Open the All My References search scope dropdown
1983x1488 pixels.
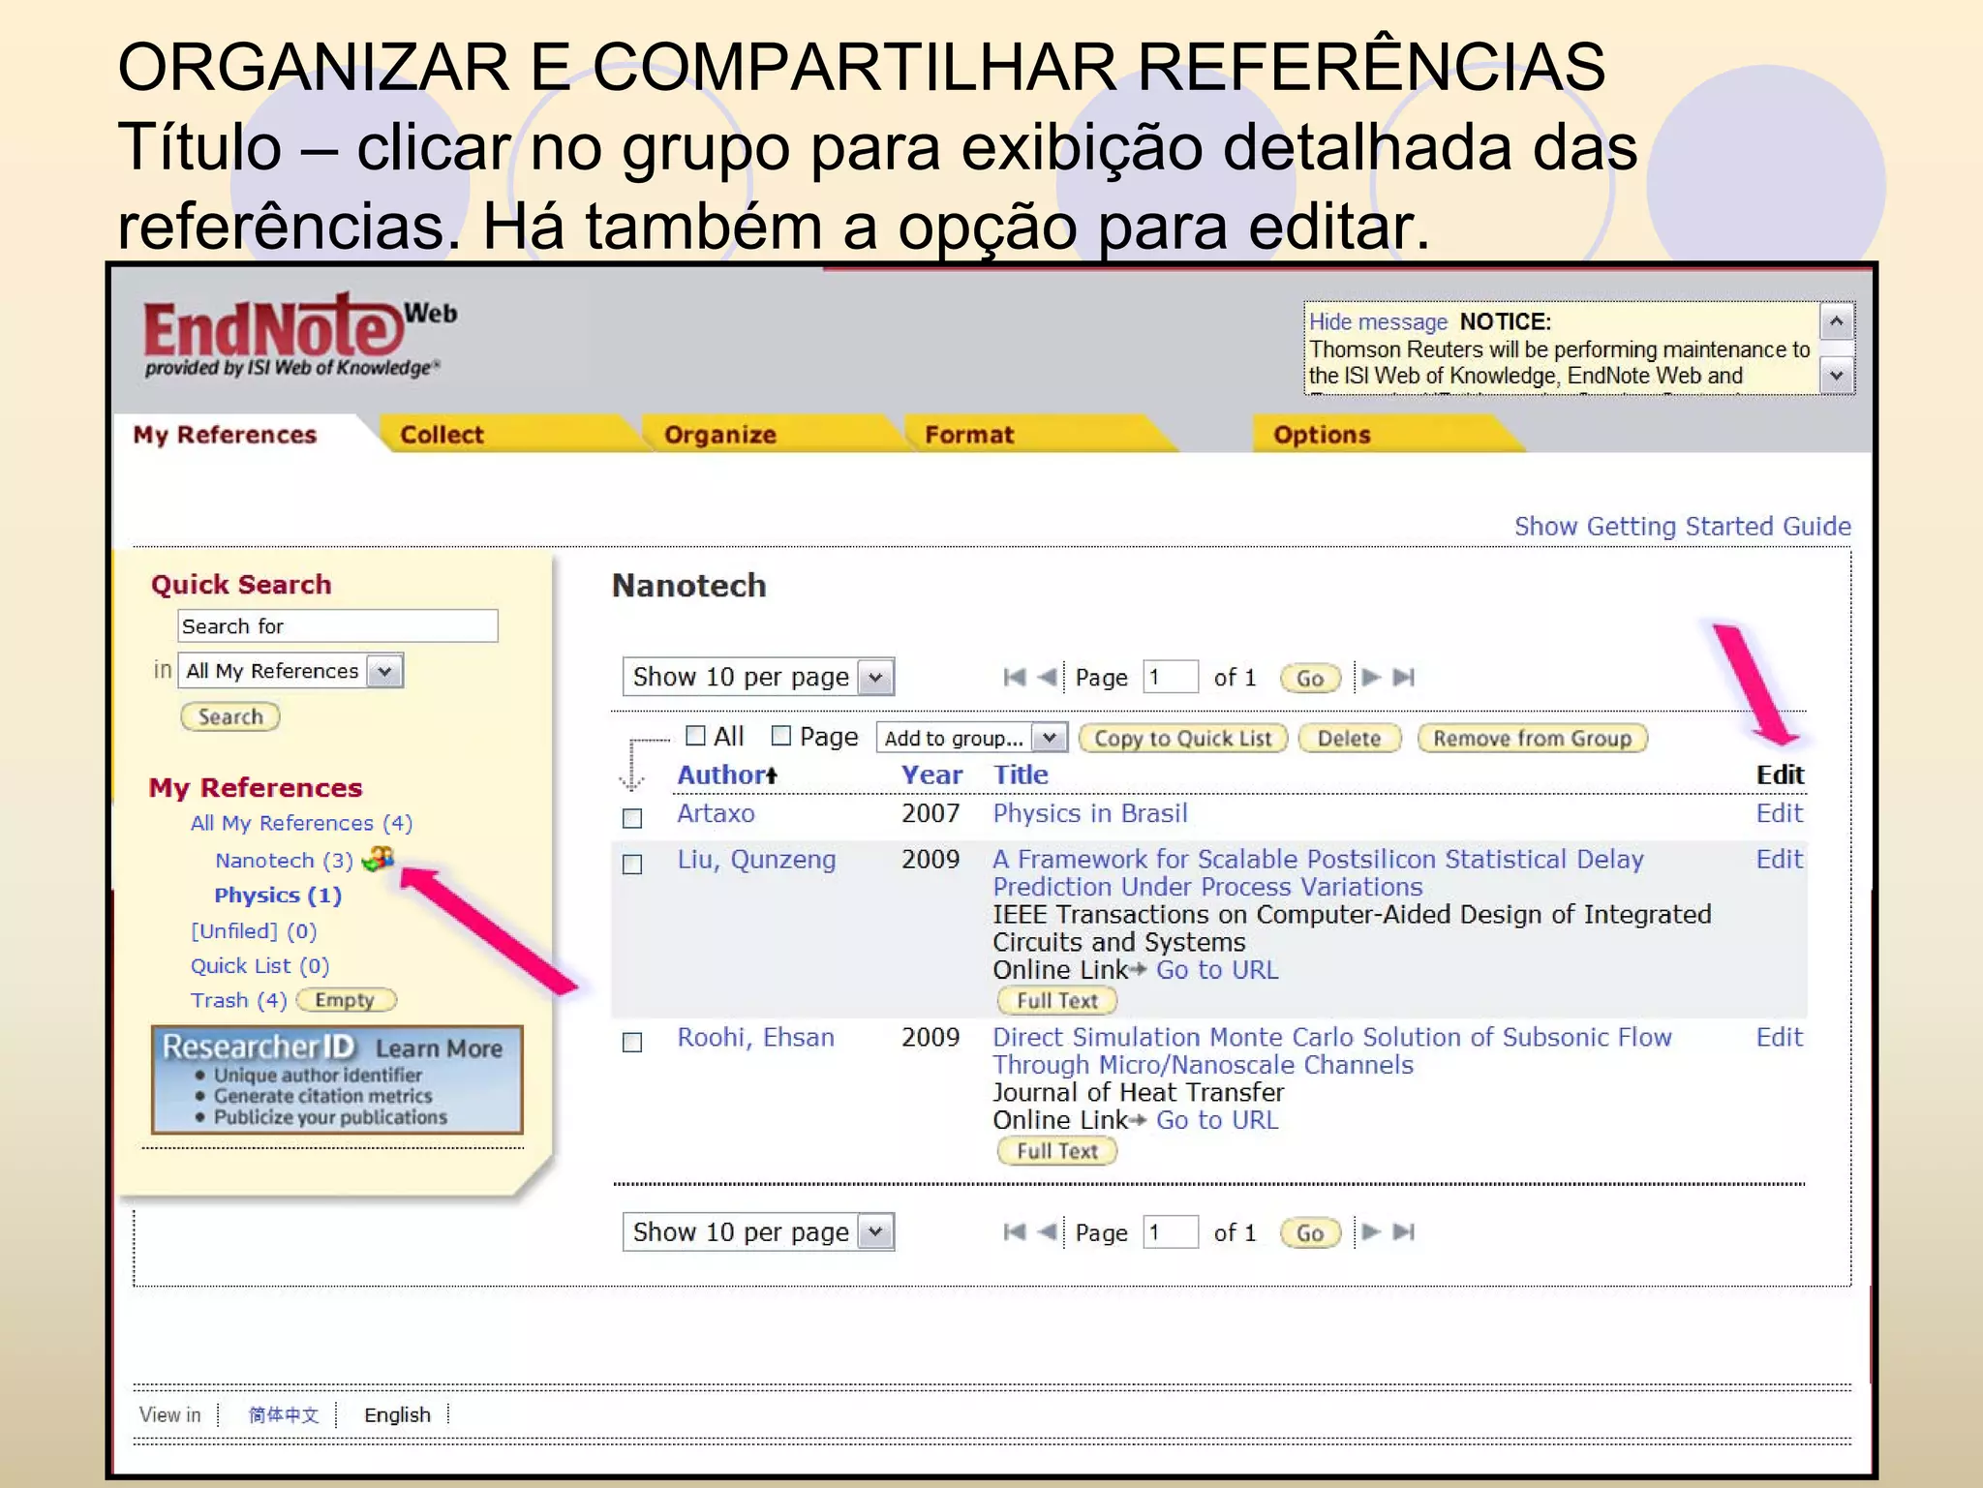(x=290, y=671)
